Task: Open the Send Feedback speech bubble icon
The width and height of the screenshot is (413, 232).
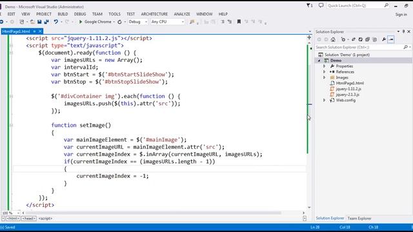Action: [x=321, y=5]
